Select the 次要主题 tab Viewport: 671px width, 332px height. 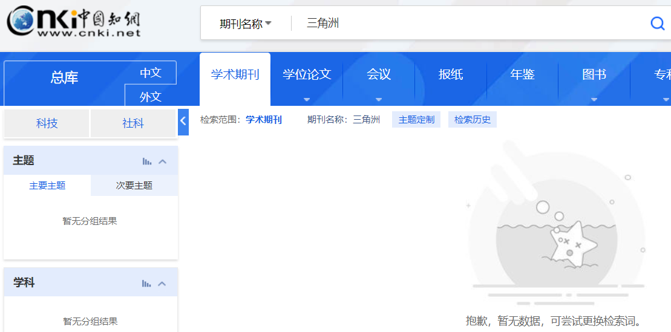point(134,186)
